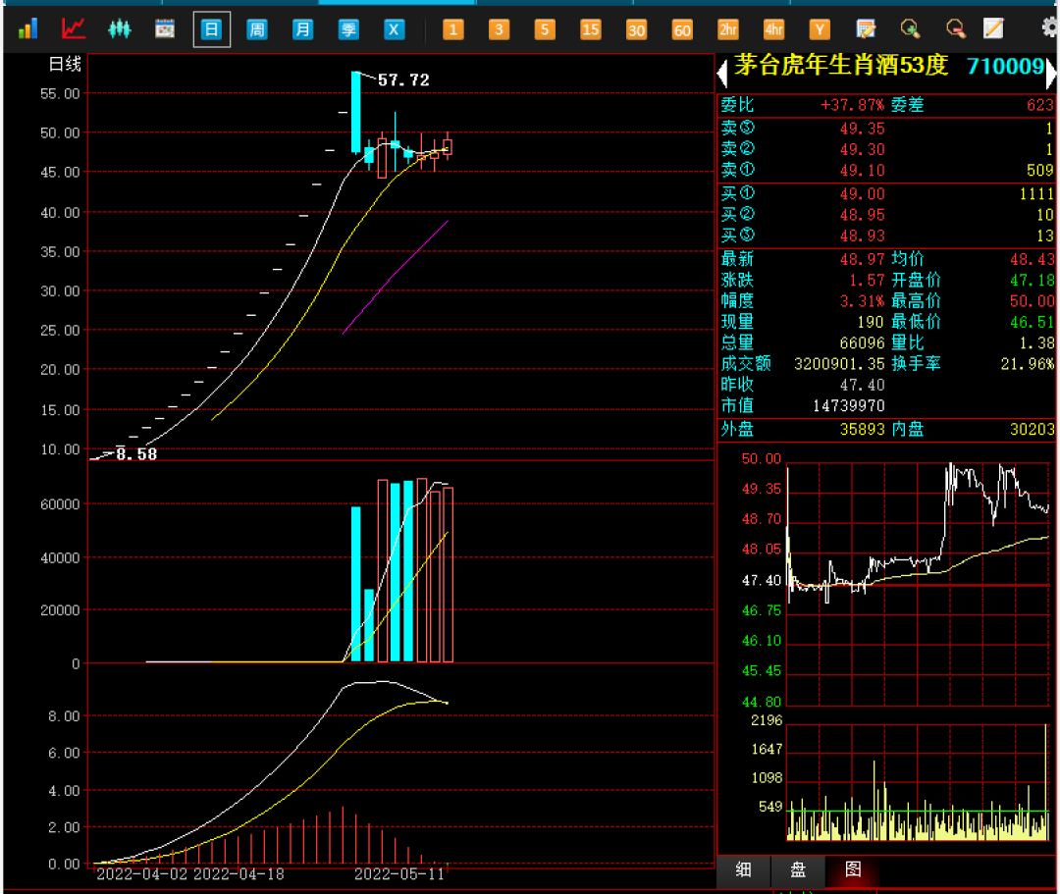Image resolution: width=1060 pixels, height=894 pixels.
Task: Open the 细 detail tab
Action: click(x=743, y=870)
